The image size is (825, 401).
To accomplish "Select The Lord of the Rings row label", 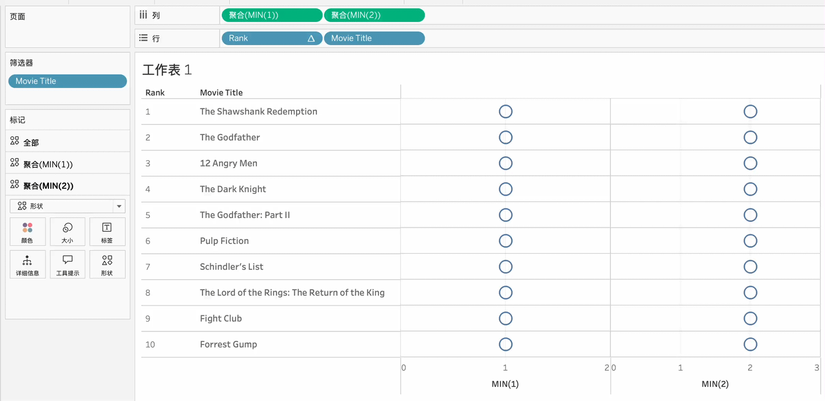I will click(x=292, y=292).
